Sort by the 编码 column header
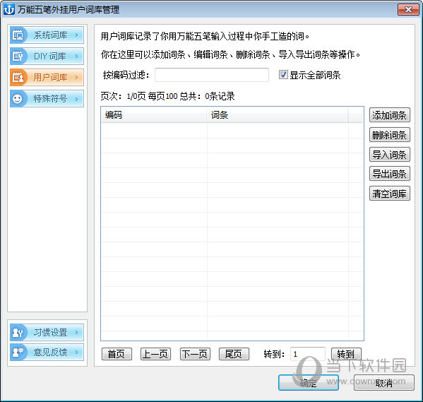 tap(154, 115)
